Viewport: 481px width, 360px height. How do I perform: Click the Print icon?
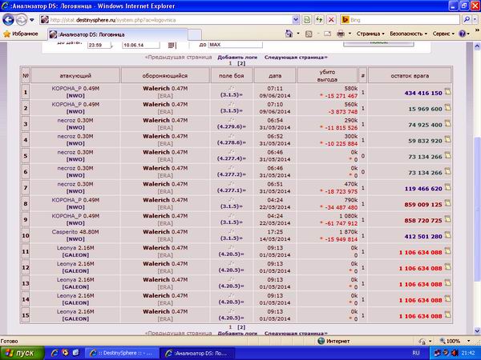click(x=341, y=34)
